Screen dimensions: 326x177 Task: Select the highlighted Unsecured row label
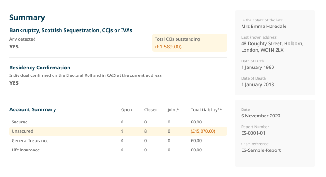pyautogui.click(x=22, y=131)
